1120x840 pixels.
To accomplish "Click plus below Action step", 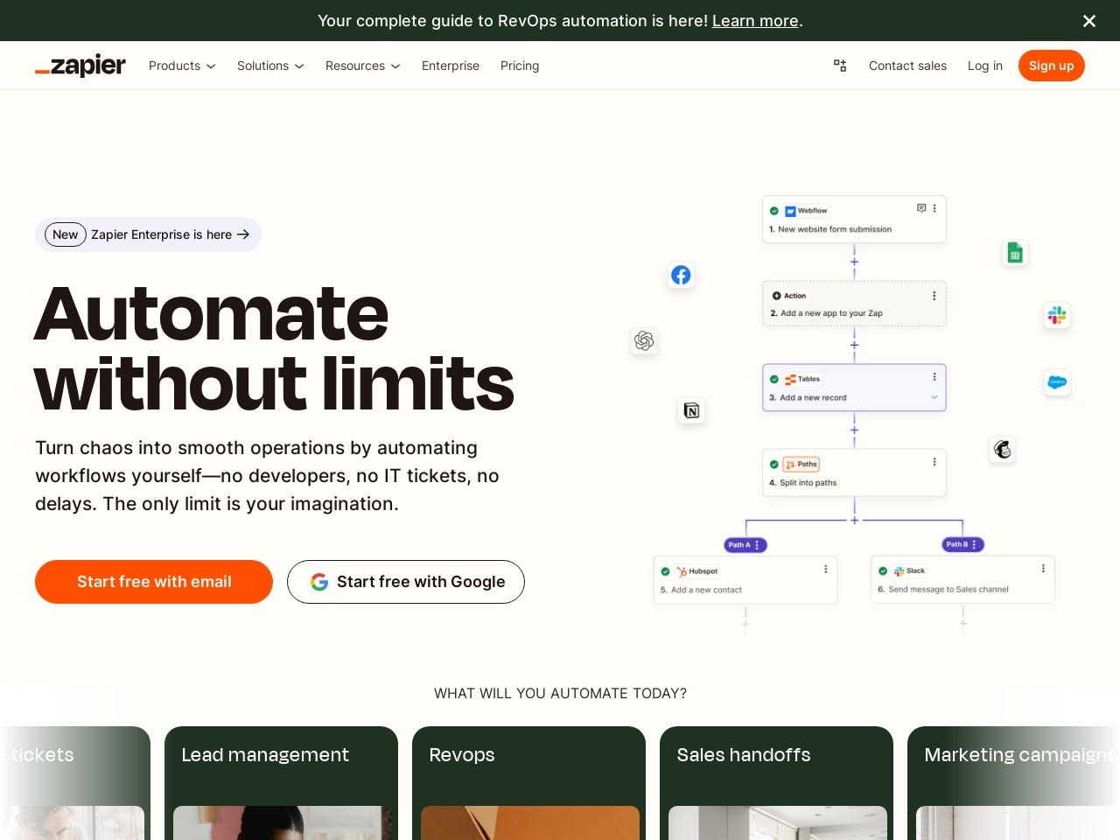I will pos(855,345).
